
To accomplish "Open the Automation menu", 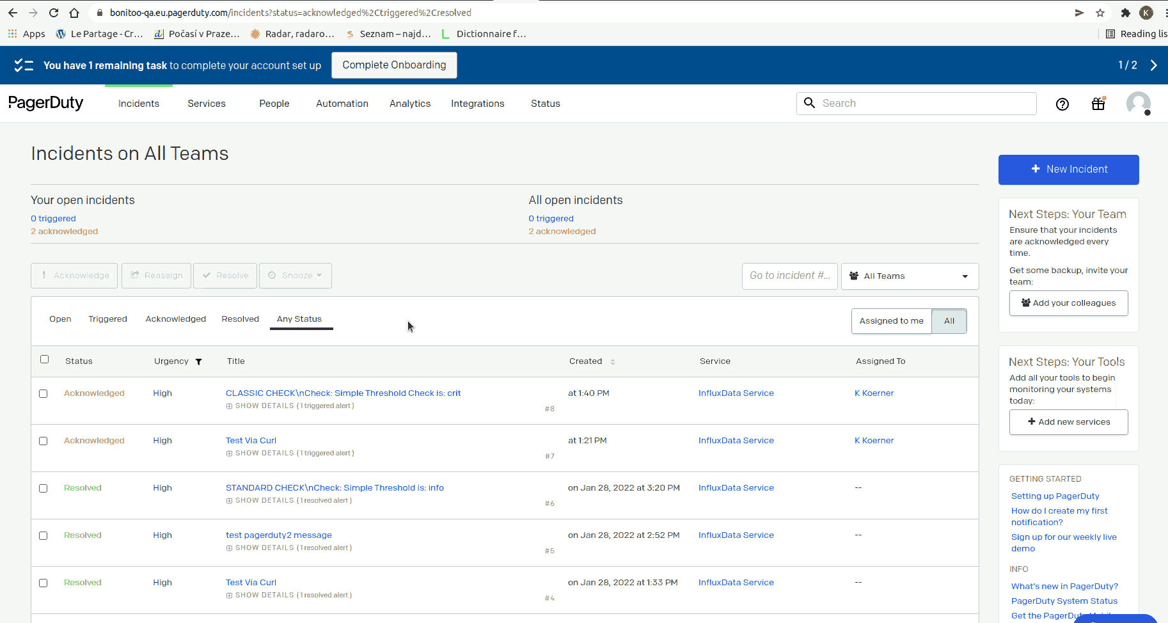I will tap(342, 104).
